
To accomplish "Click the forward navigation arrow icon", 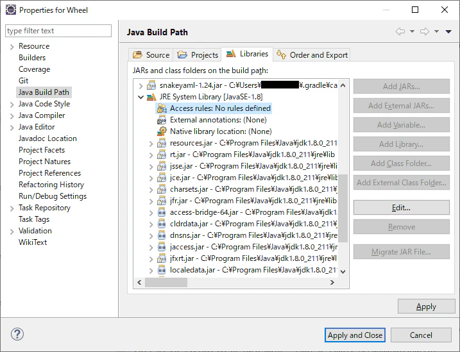I will click(x=425, y=31).
